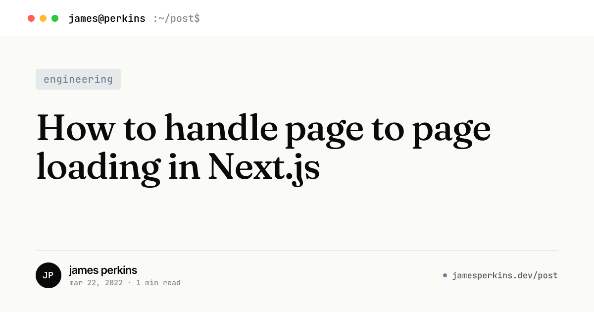Click the divider line above the author
The image size is (594, 312).
click(x=297, y=250)
